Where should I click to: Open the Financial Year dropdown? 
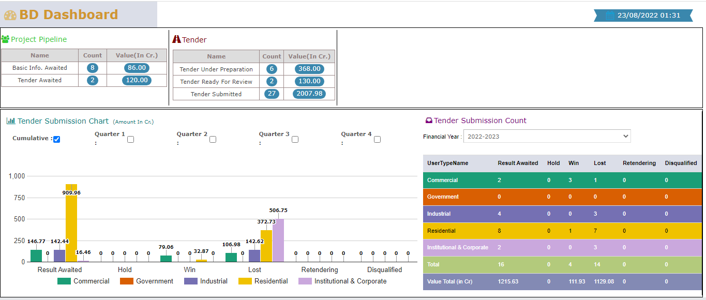(x=547, y=137)
